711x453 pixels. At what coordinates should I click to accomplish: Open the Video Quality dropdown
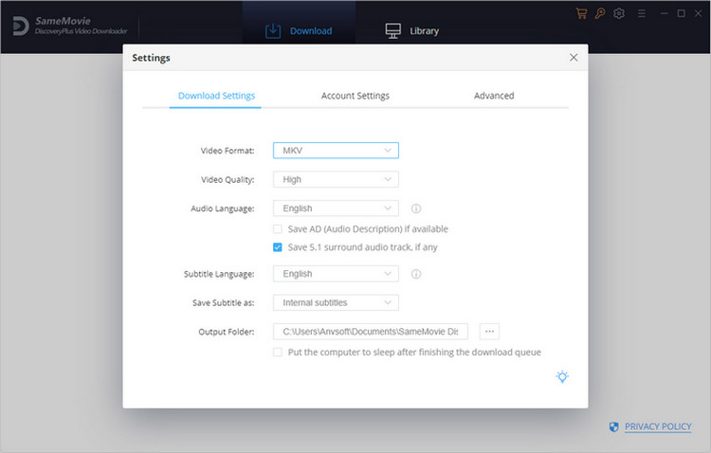(x=336, y=179)
